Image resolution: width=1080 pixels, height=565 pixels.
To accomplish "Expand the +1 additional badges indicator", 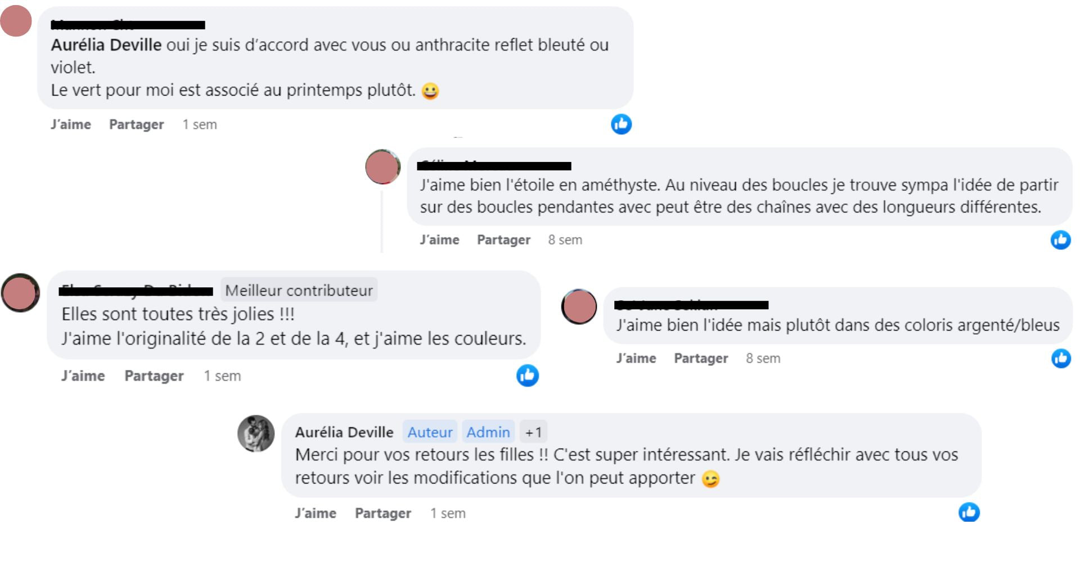I will (533, 432).
